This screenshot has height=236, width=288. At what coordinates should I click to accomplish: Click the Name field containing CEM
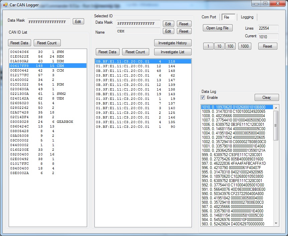pyautogui.click(x=138, y=31)
